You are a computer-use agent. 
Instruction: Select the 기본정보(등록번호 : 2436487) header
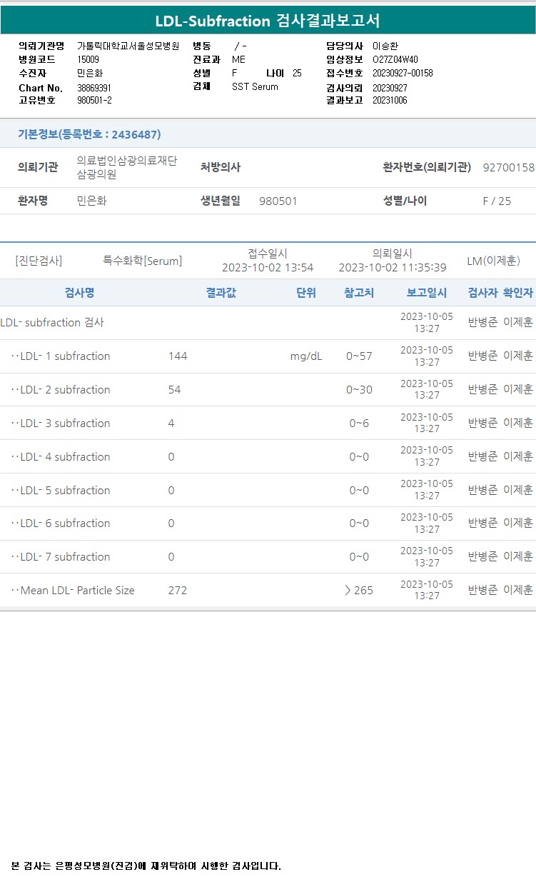89,134
